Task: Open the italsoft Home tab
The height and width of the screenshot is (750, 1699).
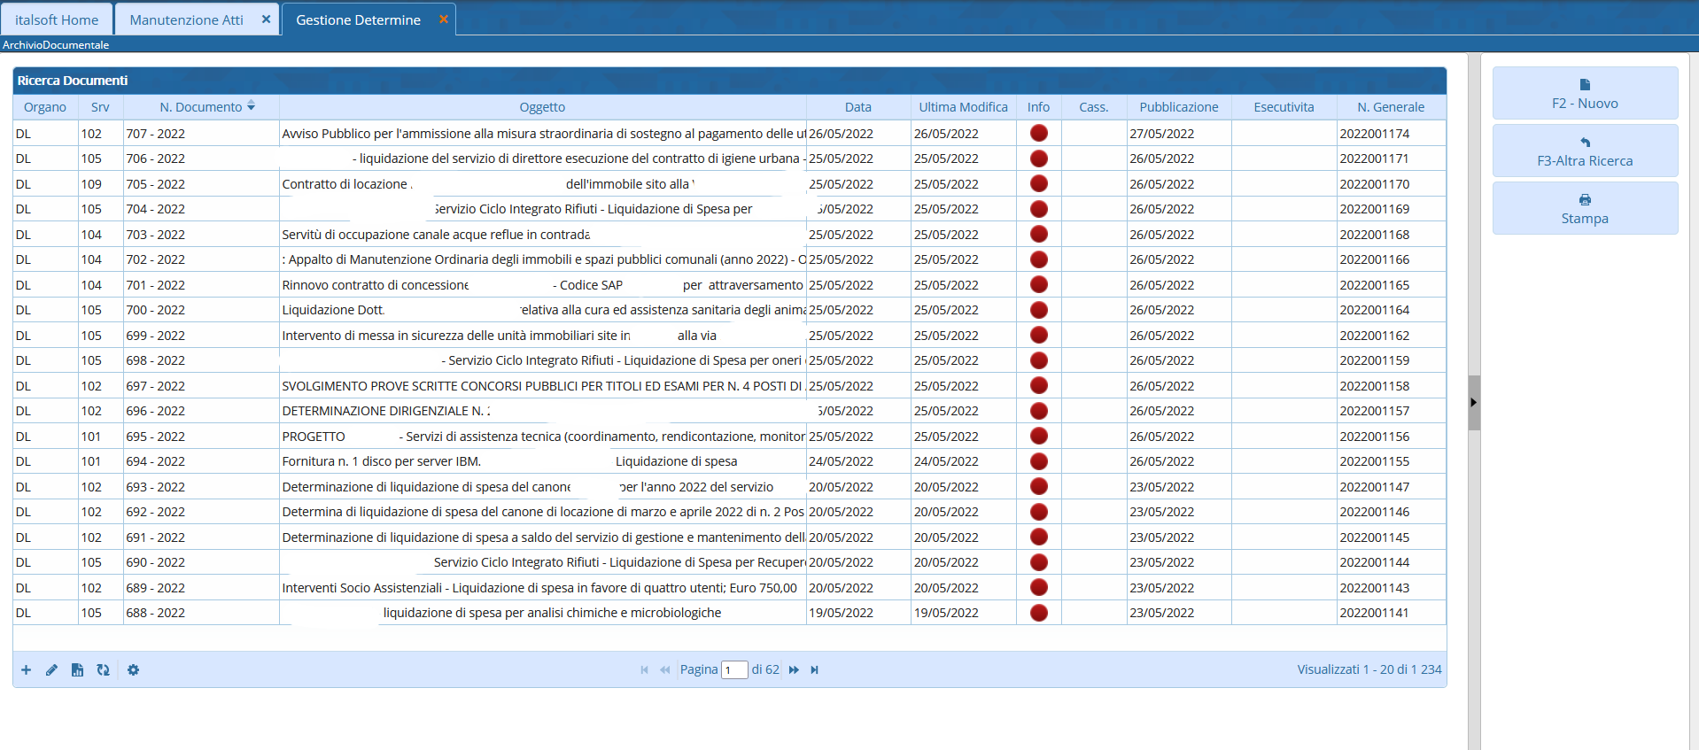Action: pos(57,19)
